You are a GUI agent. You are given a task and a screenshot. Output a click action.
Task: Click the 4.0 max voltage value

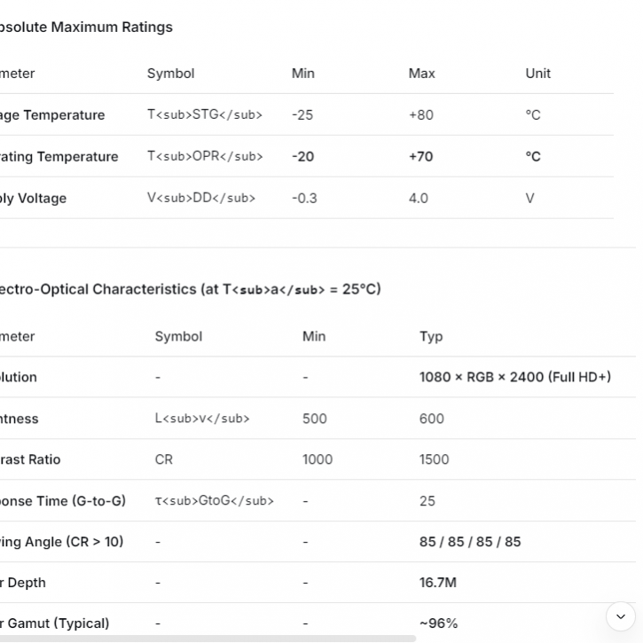coord(419,198)
